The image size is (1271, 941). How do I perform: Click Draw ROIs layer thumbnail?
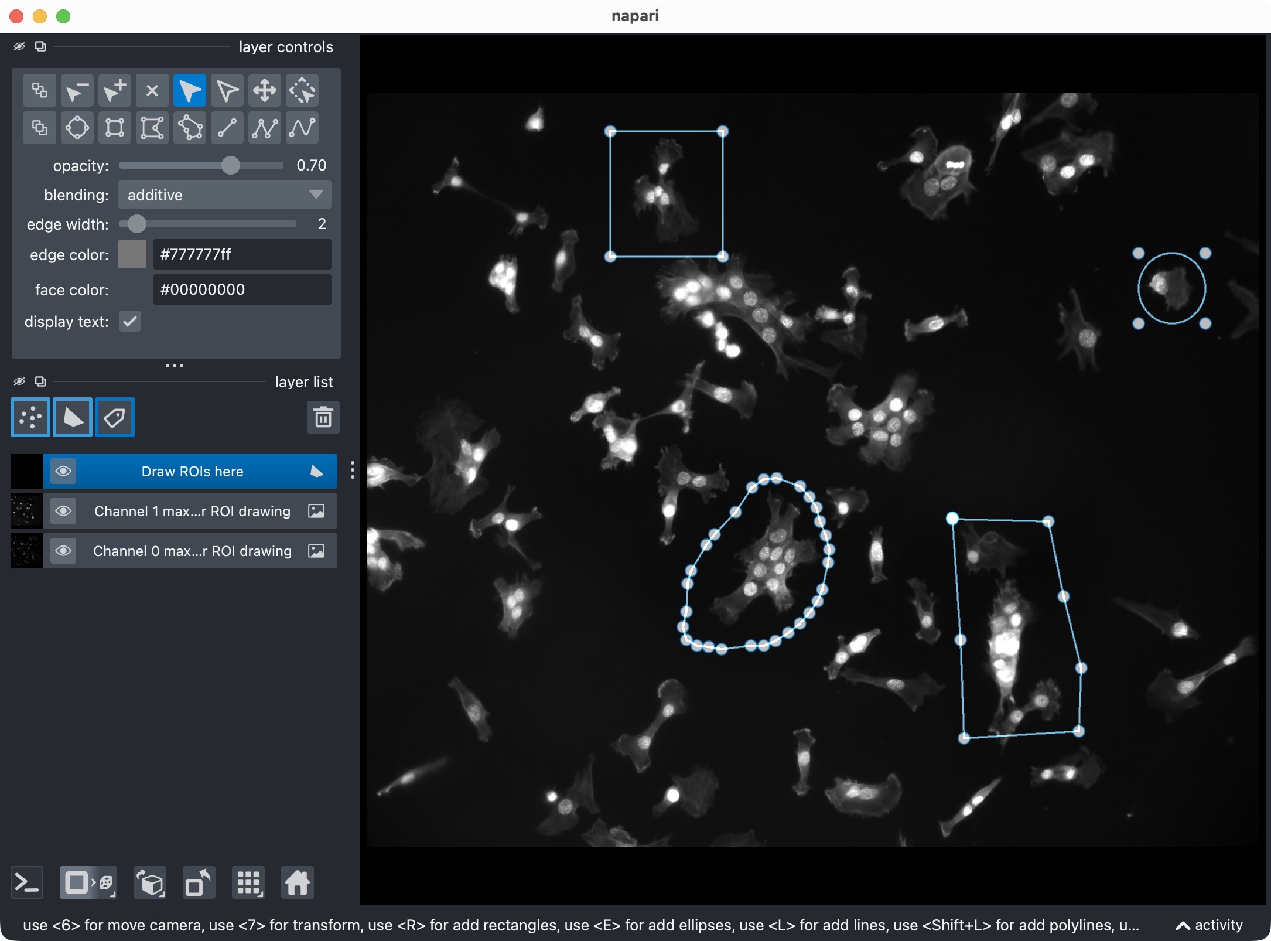tap(27, 471)
